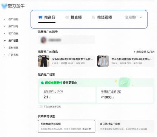Click the 推商品 shop icon
Viewport: 157px width, 137px height.
coord(40,17)
